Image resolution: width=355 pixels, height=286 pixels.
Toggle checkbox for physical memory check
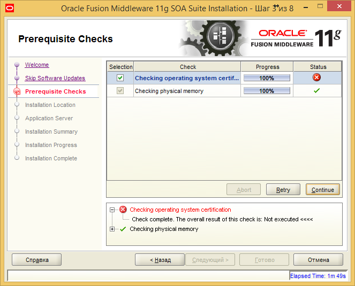tap(120, 91)
